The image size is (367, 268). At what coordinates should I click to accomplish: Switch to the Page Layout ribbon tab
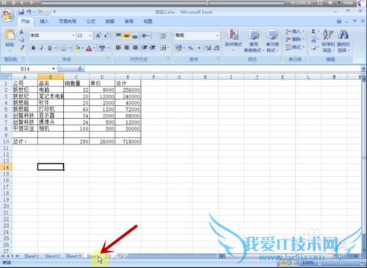tap(68, 21)
